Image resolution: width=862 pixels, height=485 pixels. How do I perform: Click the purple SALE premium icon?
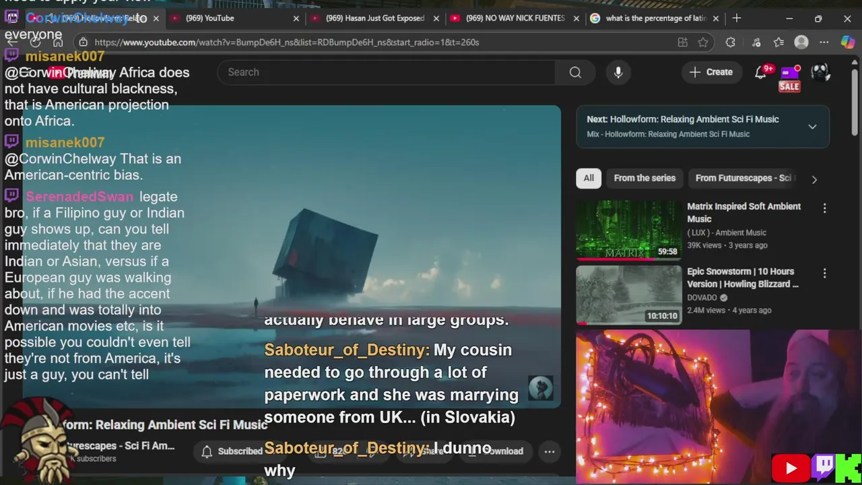789,77
